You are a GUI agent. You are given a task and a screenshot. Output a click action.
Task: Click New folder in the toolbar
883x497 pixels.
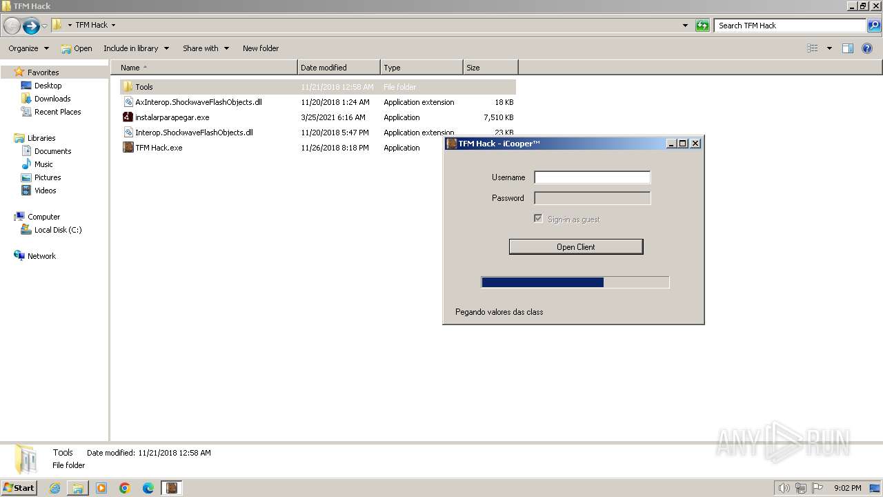coord(261,48)
